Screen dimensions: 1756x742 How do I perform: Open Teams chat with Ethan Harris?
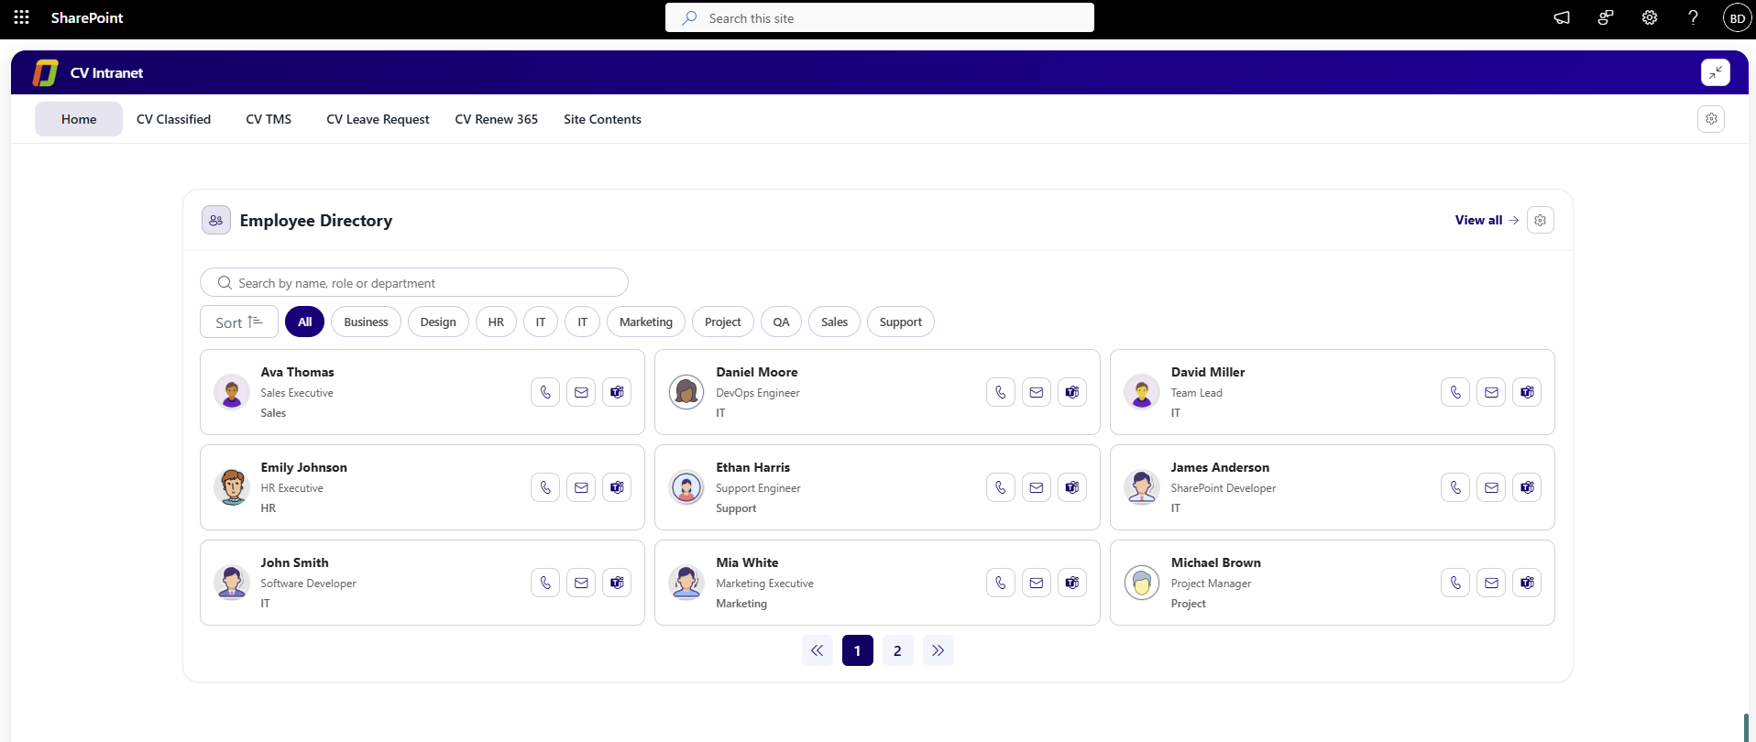[1072, 487]
